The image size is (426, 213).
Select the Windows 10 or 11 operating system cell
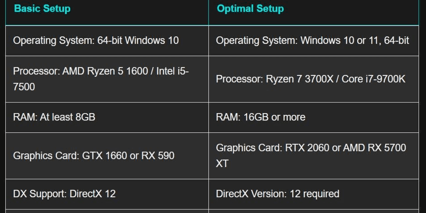[314, 41]
